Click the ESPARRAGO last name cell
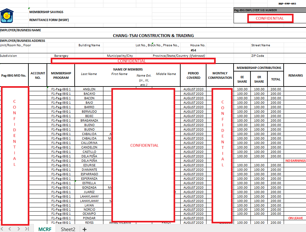 click(x=89, y=174)
